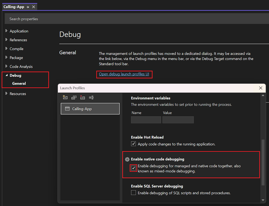Image resolution: width=269 pixels, height=206 pixels.
Task: Click the gear icon beside Enable native code debugging
Action: coord(127,159)
